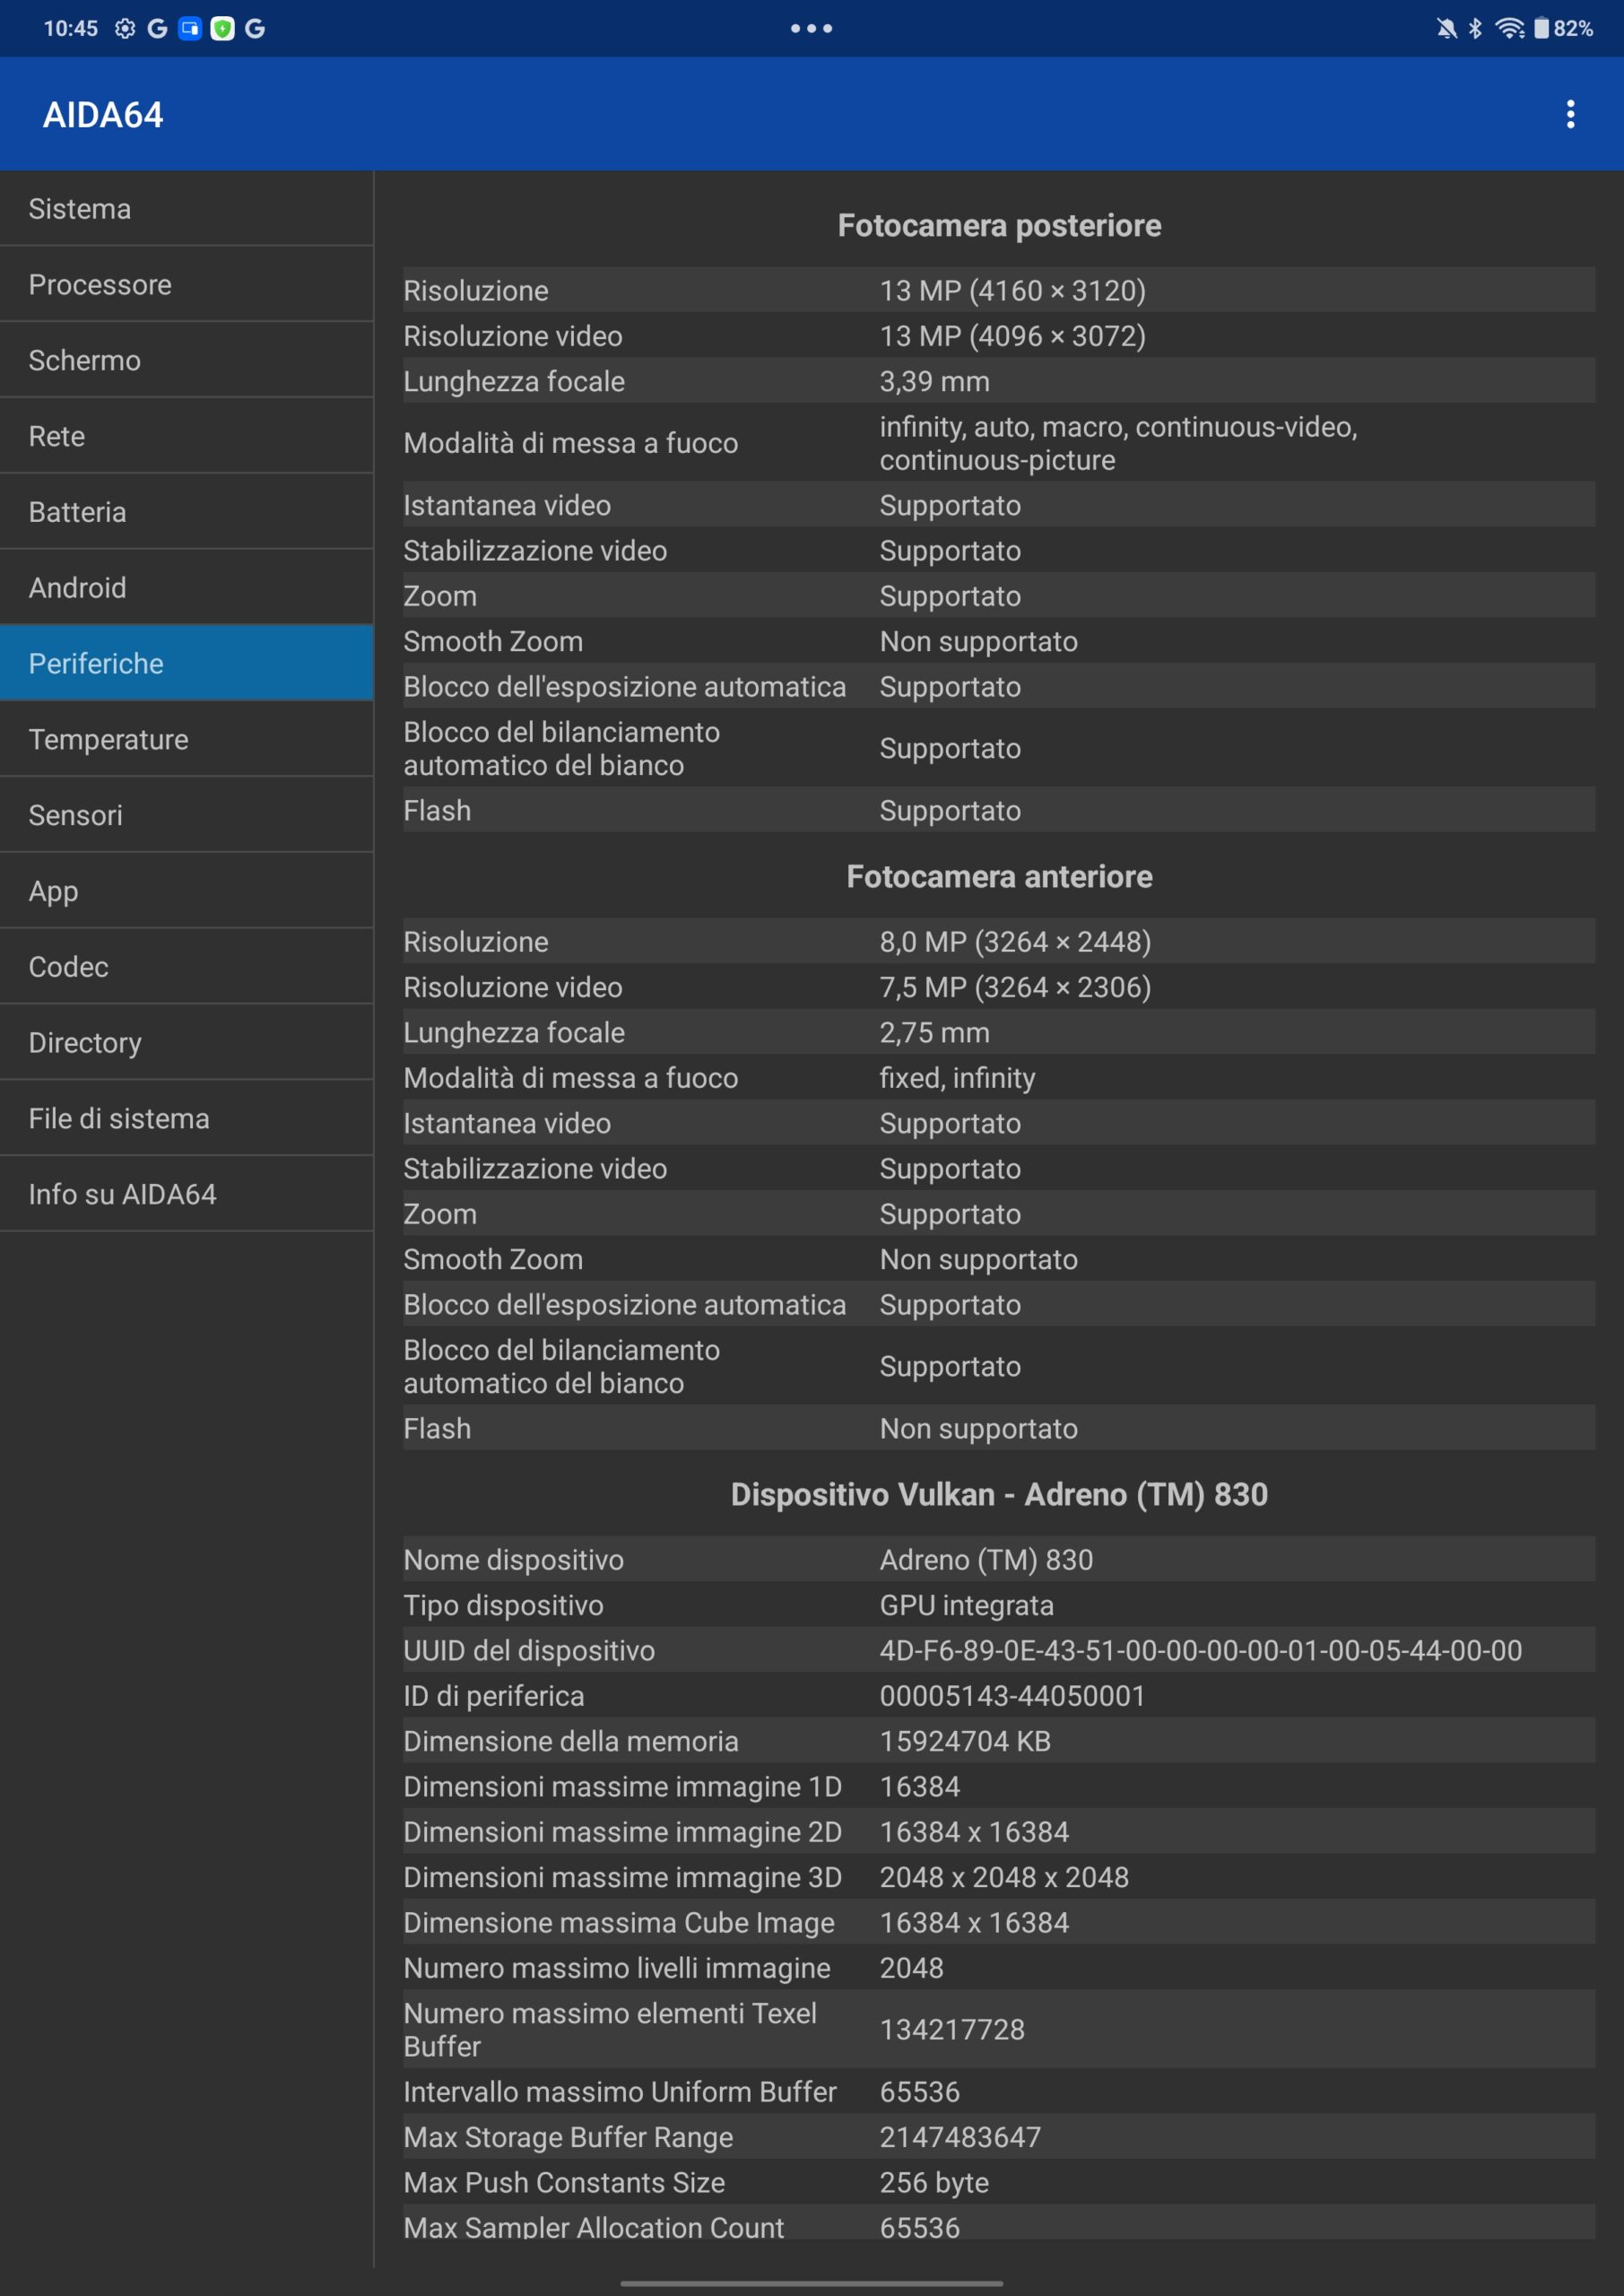Show the Sensori section

click(x=186, y=815)
